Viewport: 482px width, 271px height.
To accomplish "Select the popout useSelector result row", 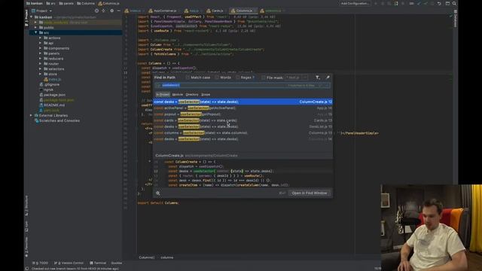I will [243, 114].
